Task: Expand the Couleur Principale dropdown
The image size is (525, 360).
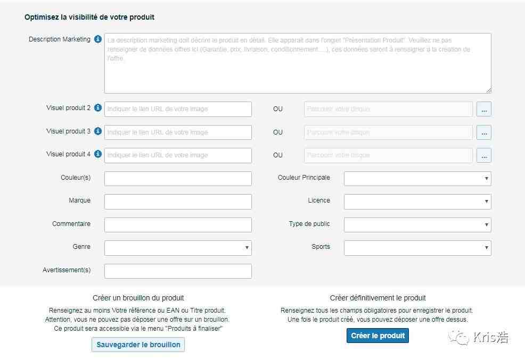Action: coord(417,179)
